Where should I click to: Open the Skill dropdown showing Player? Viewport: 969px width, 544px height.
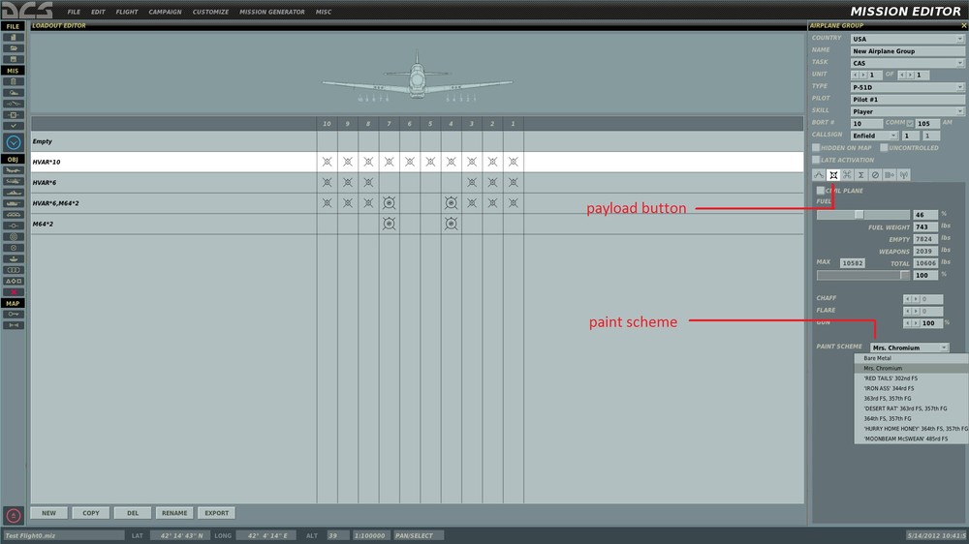[907, 111]
